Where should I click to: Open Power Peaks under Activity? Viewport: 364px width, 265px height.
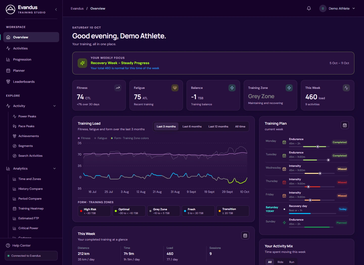tap(35, 116)
